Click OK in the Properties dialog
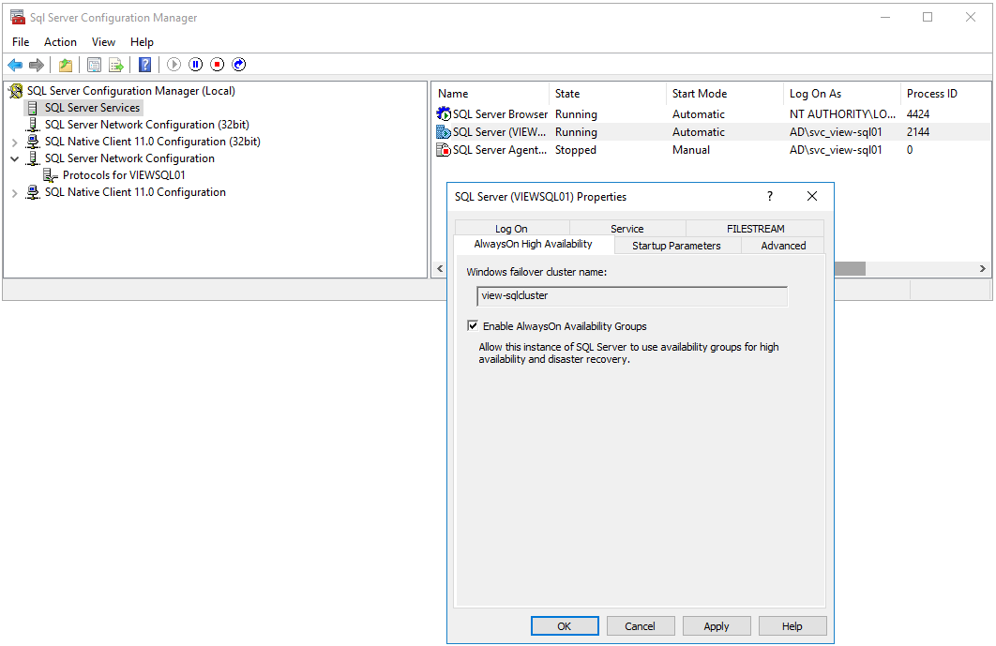Image resolution: width=996 pixels, height=646 pixels. click(x=564, y=626)
